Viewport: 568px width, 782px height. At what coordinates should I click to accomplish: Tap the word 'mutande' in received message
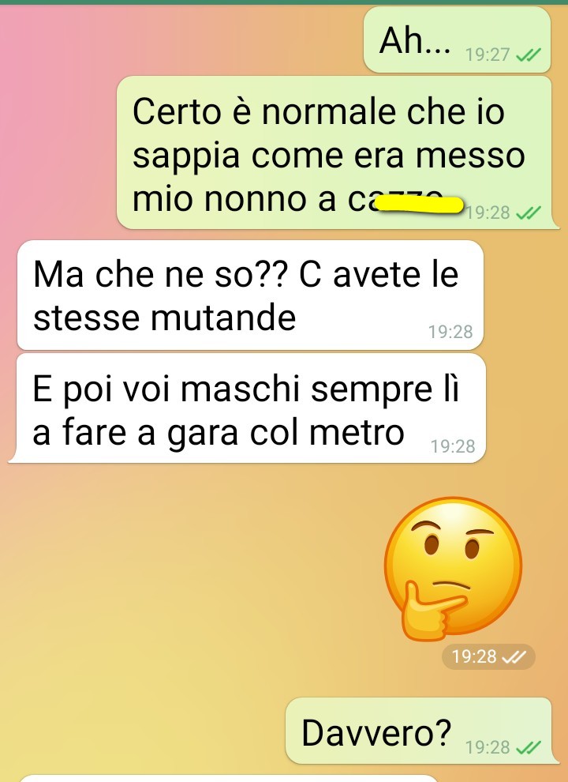(x=223, y=318)
